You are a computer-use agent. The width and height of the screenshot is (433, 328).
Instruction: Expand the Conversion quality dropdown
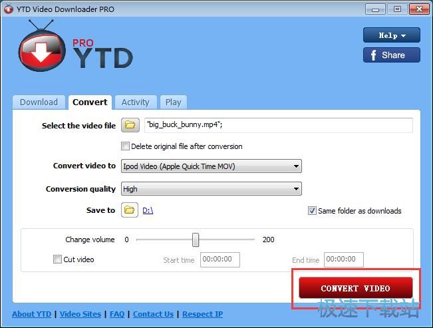point(212,189)
